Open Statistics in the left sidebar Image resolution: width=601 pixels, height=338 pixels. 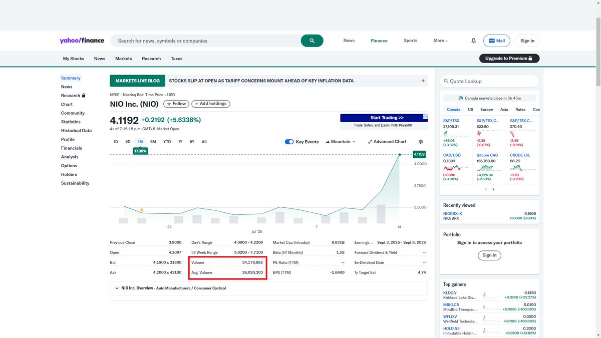pyautogui.click(x=71, y=122)
